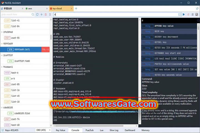This screenshot has height=133, width=200.
Task: Clear console output with the broom icon
Action: pos(188,14)
